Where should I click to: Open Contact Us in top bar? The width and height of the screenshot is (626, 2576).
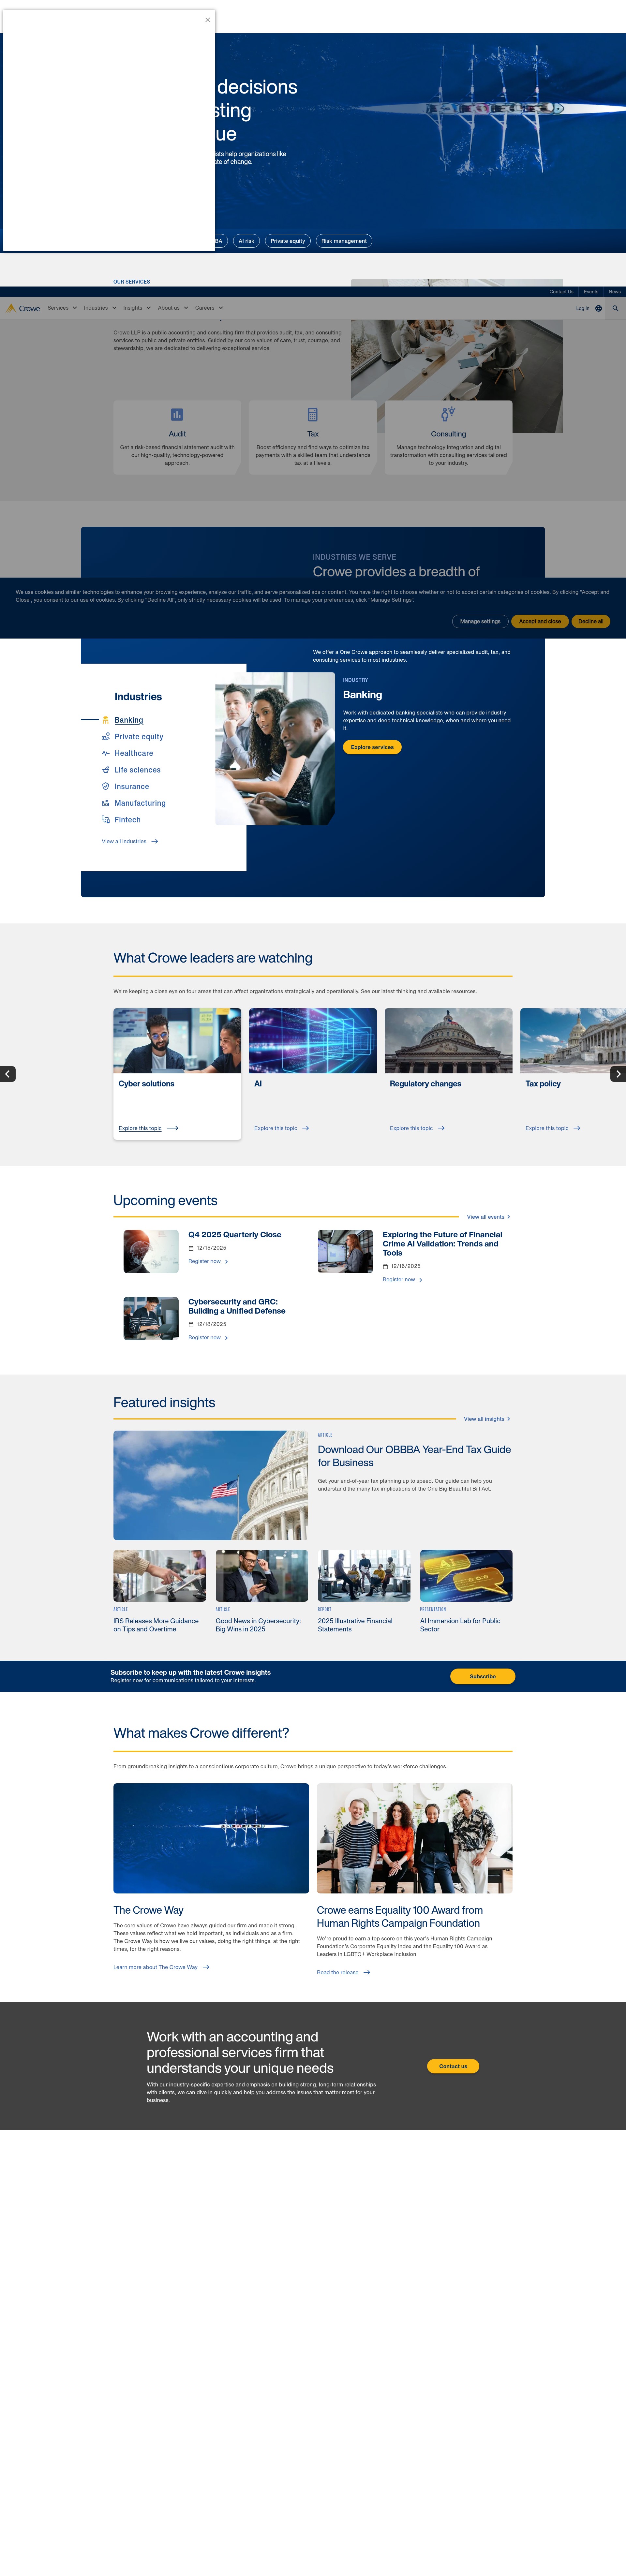point(561,292)
